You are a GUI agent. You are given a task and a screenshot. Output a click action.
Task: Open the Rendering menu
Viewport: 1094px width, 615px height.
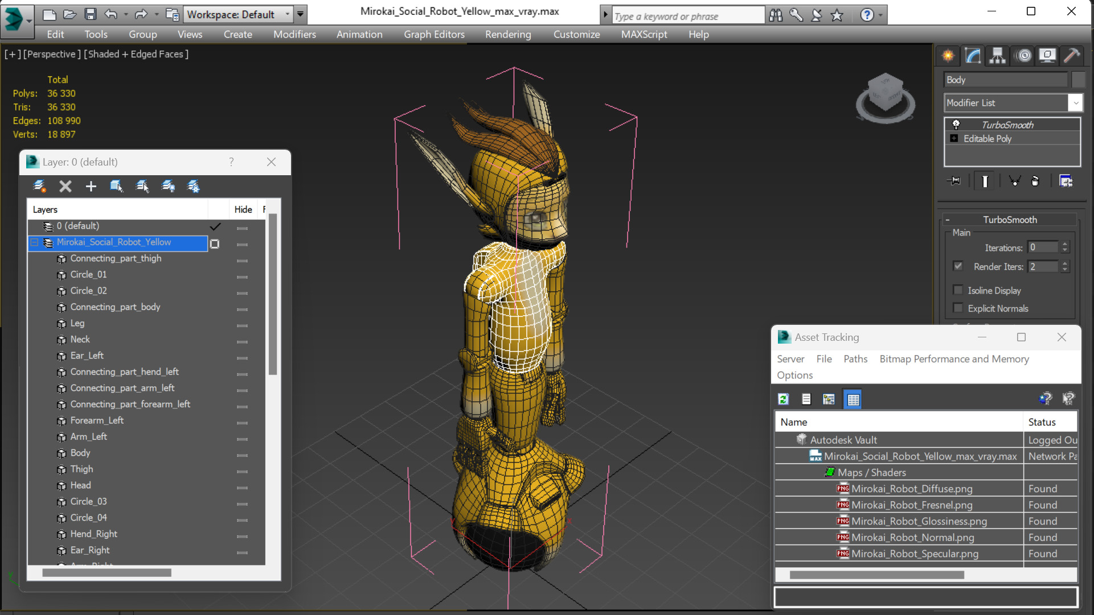[508, 34]
